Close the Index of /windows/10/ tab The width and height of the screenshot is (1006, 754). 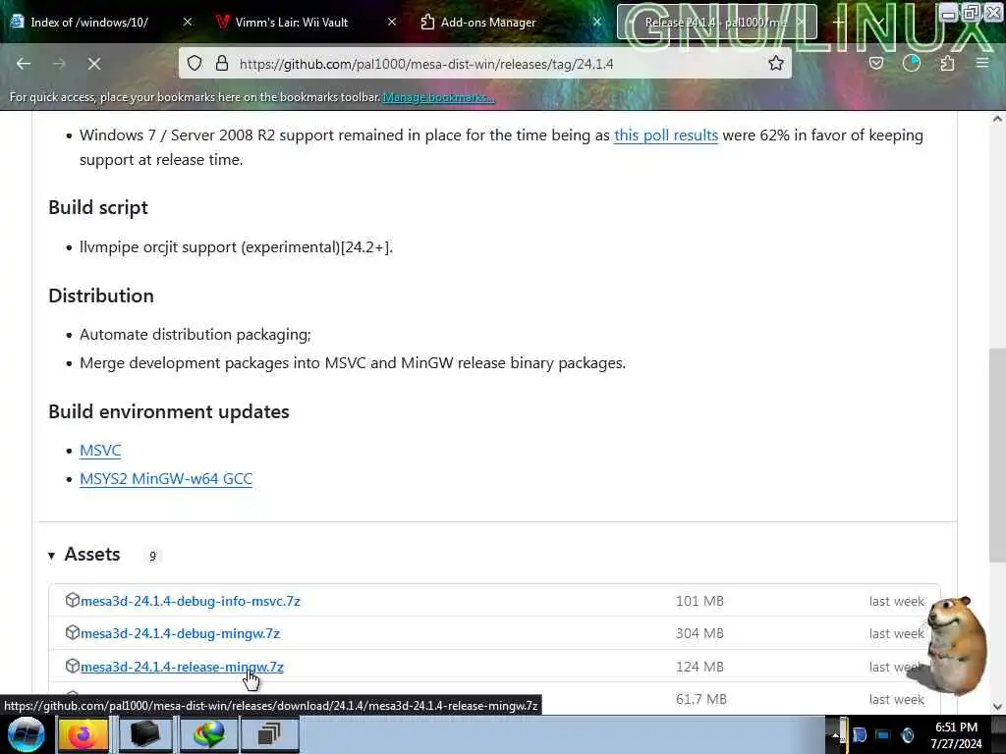(188, 22)
